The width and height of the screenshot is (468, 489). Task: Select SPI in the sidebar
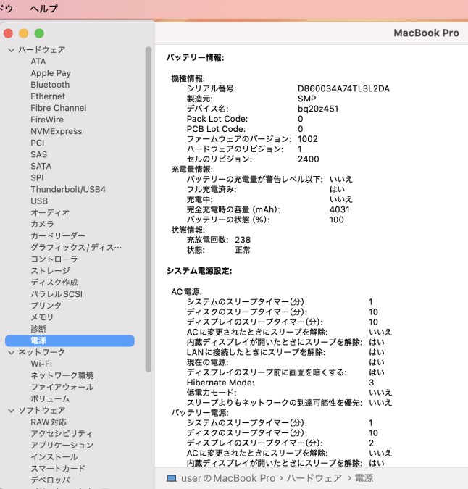(37, 177)
